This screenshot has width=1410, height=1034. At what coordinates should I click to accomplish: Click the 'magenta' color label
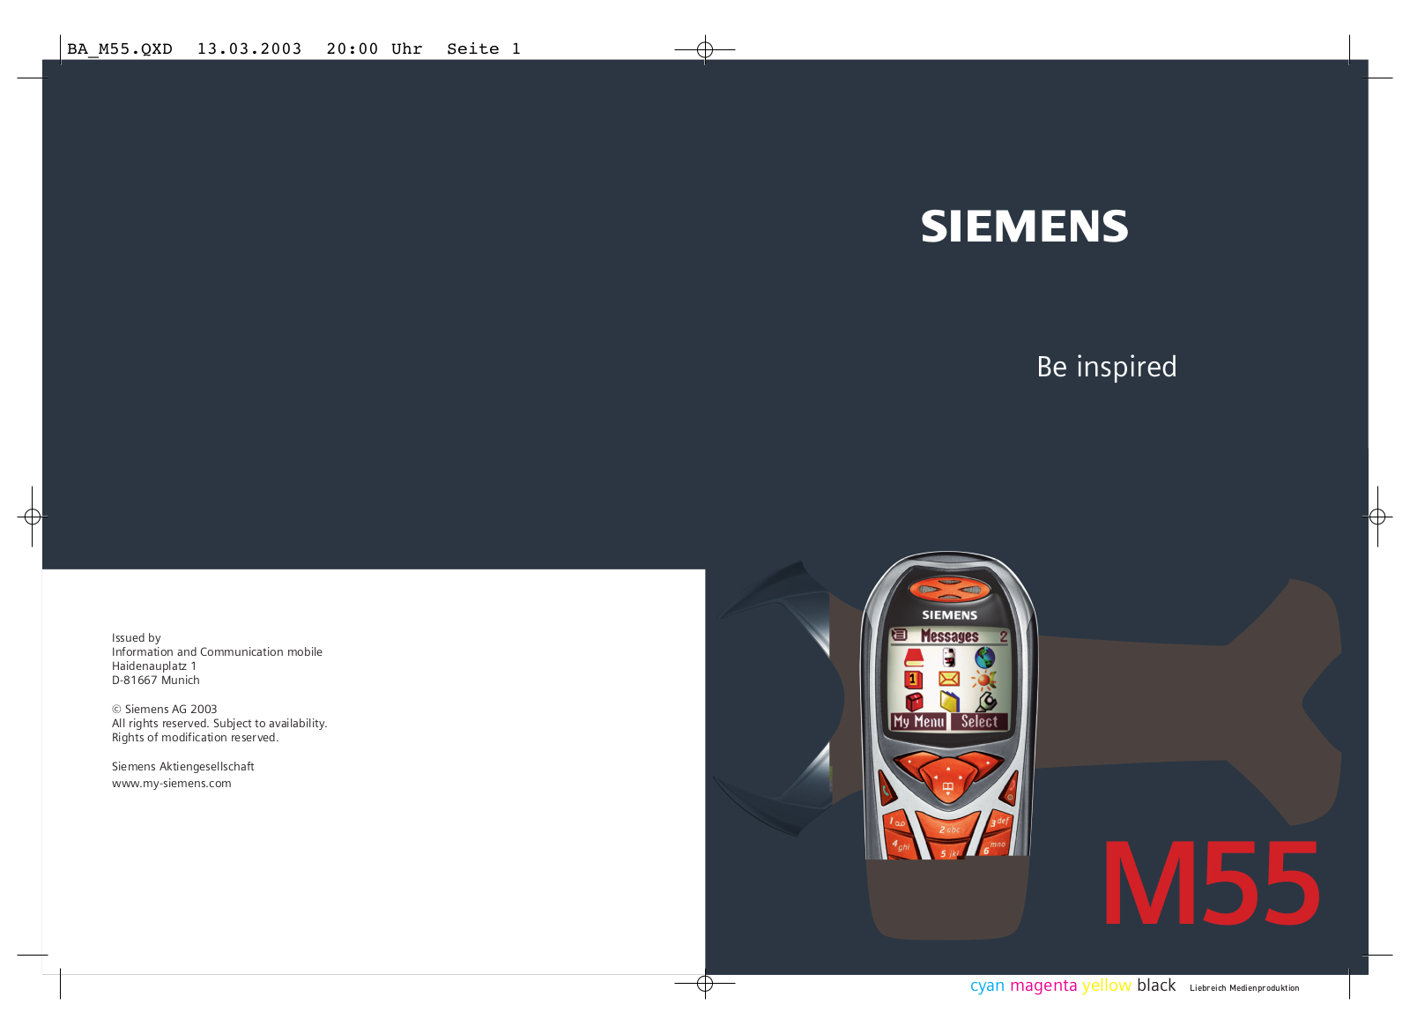click(1043, 986)
